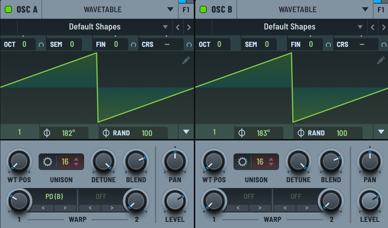The height and width of the screenshot is (228, 388).
Task: Click F1 filter routing in OSC A
Action: (186, 10)
